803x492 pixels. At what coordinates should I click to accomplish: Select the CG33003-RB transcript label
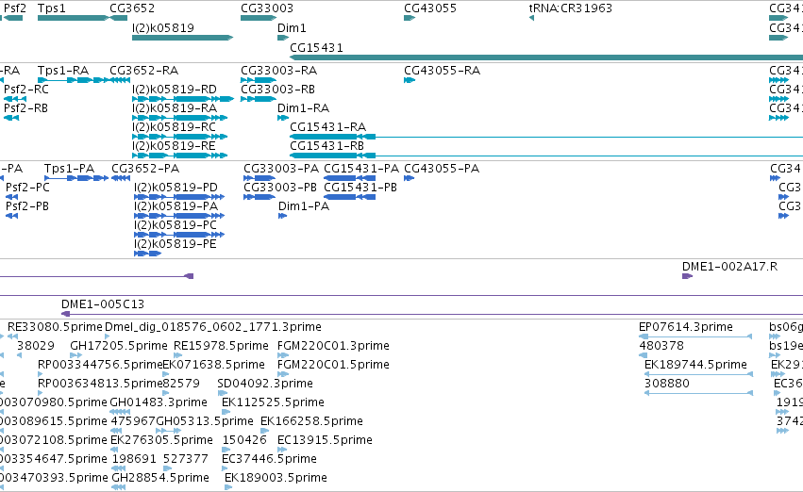pos(277,90)
